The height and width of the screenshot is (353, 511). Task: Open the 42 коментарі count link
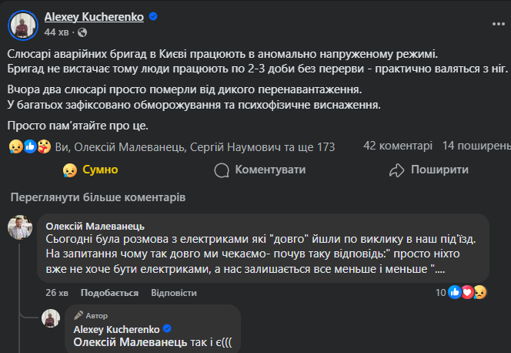click(x=398, y=145)
